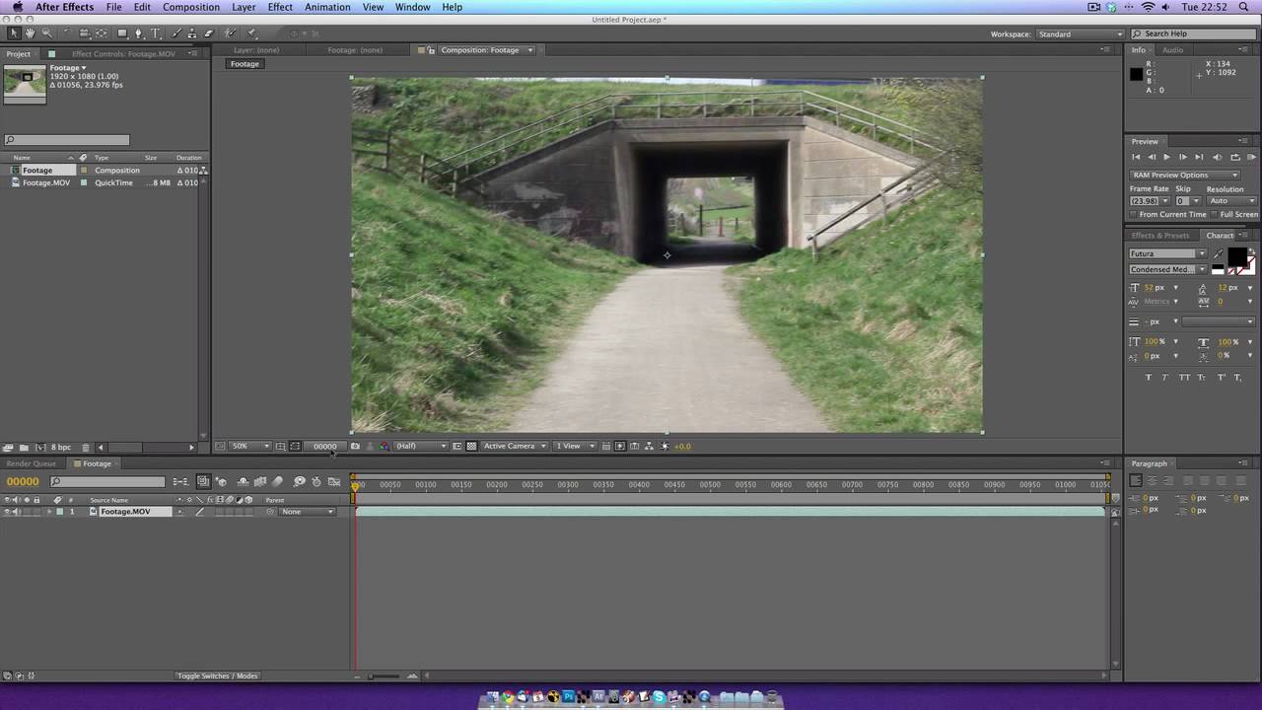Toggle loop option in Preview panel
The height and width of the screenshot is (710, 1262).
click(x=1234, y=157)
